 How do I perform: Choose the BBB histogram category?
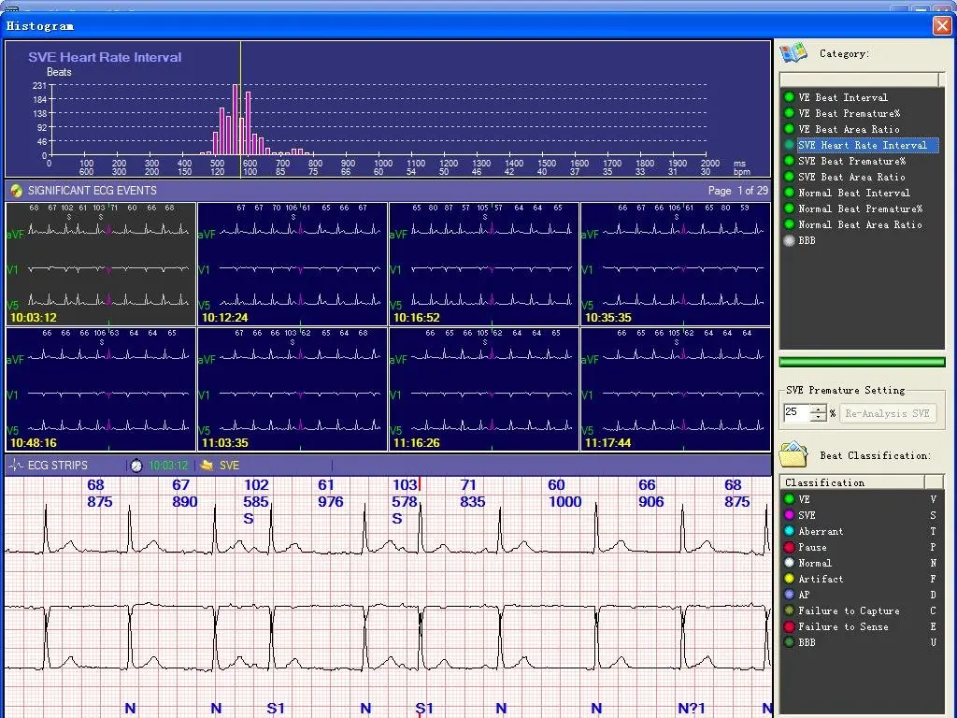[x=807, y=240]
